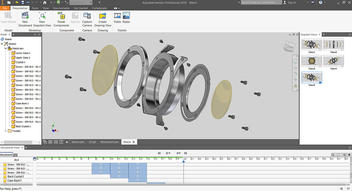Collapse the Watch.iam tree node
Screen dimensions: 352x191
6,49
